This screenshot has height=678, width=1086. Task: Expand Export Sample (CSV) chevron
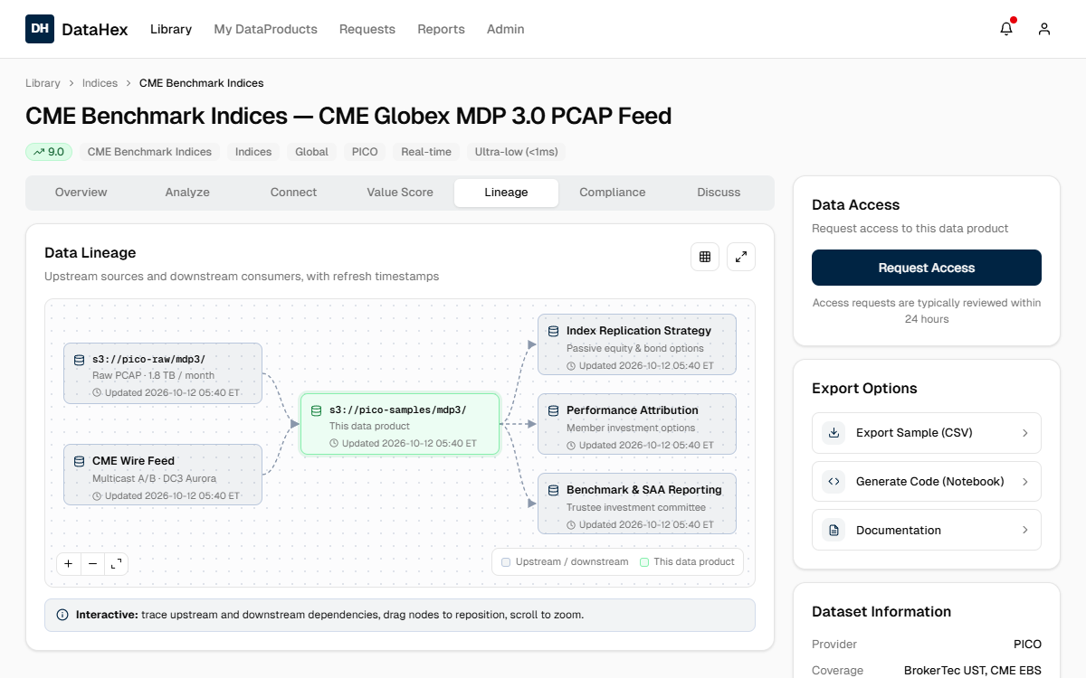[1025, 433]
